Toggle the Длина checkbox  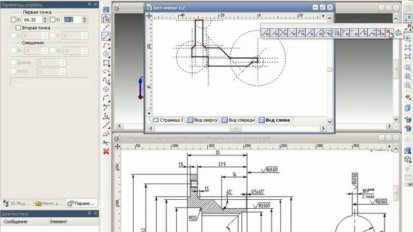pyautogui.click(x=14, y=63)
